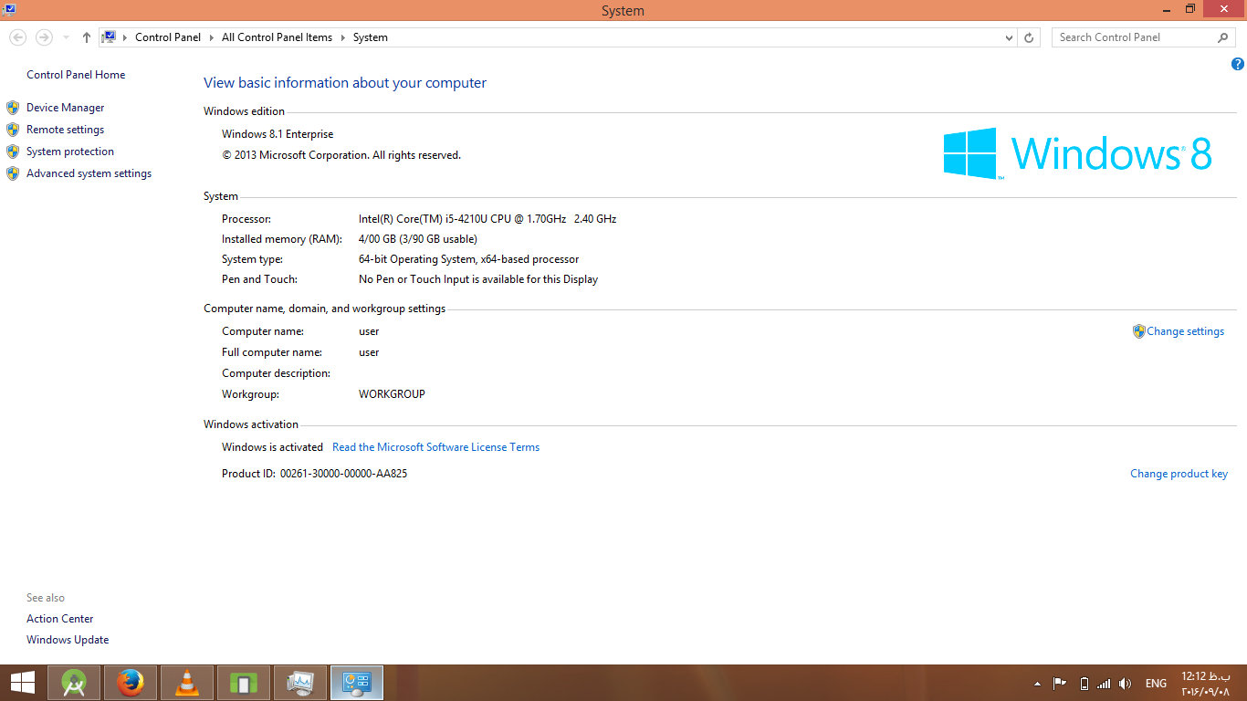Click the 'Full computer name:' label
Screen dimensions: 1247x701
coord(272,352)
